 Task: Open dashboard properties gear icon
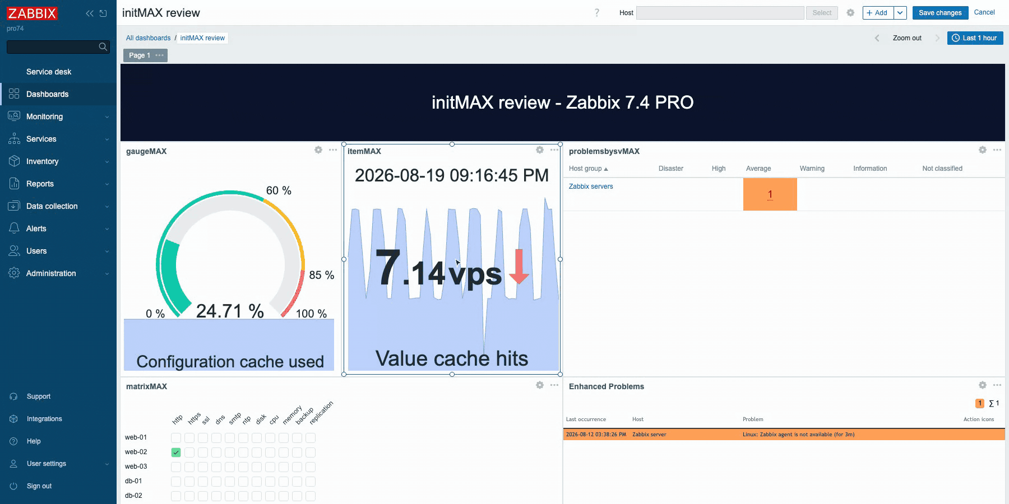(850, 13)
